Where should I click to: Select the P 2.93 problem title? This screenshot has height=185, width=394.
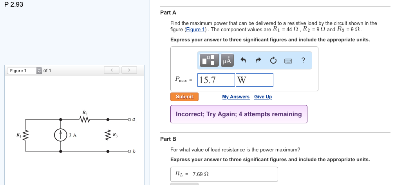point(14,4)
